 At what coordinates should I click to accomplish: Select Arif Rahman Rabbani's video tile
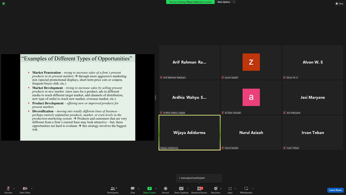coord(189,62)
